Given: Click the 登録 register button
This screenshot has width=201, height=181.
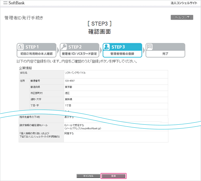Looking at the screenshot, I should [114, 176].
